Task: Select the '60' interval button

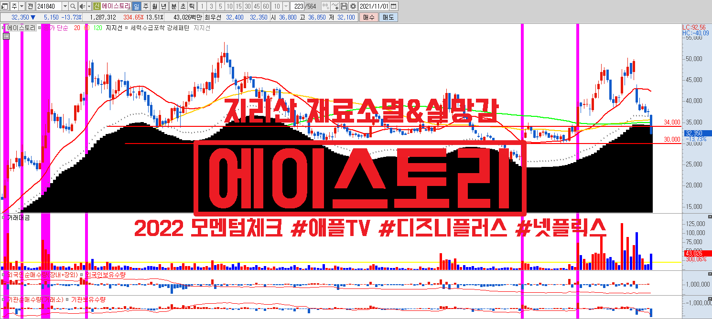Action: coord(266,6)
